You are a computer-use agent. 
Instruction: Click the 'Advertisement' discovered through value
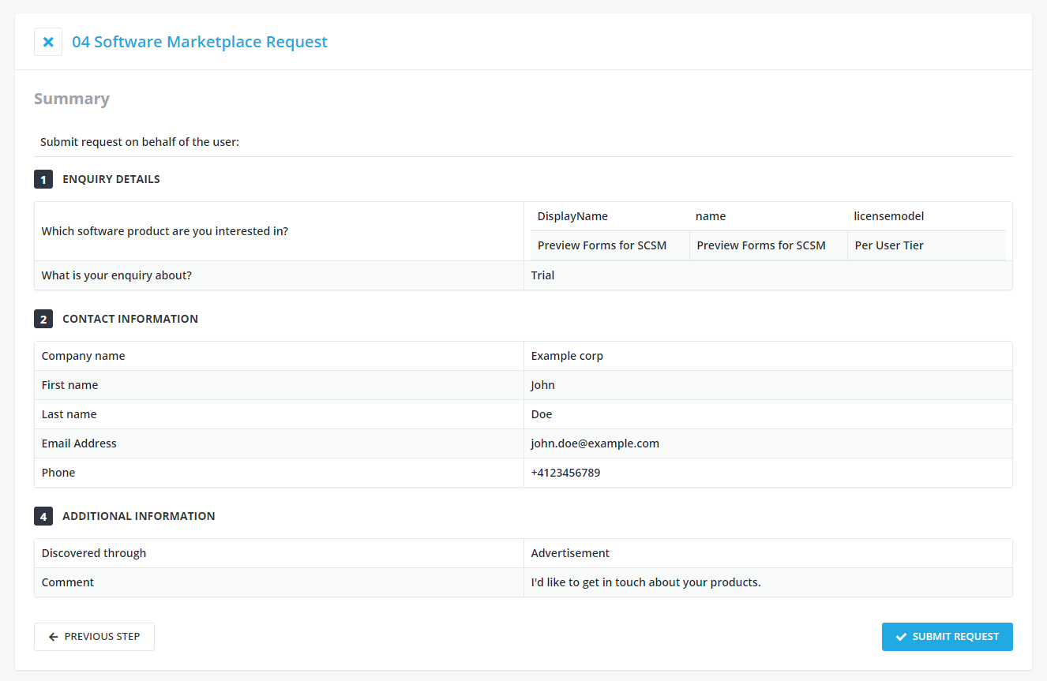(570, 553)
